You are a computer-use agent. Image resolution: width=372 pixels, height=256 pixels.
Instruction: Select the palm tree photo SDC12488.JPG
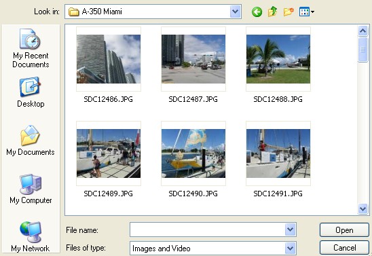(x=278, y=65)
